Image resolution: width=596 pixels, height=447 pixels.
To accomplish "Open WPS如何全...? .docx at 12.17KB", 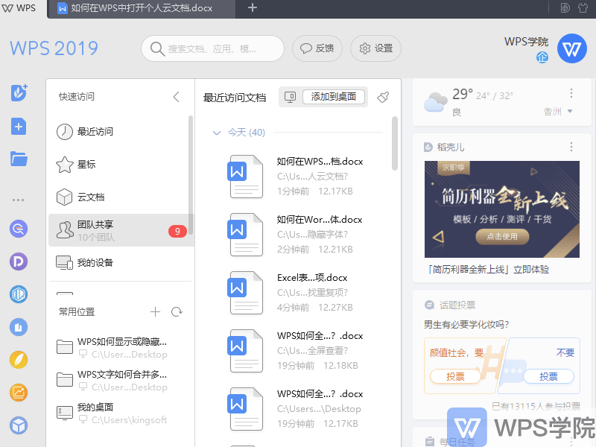I will 297,409.
